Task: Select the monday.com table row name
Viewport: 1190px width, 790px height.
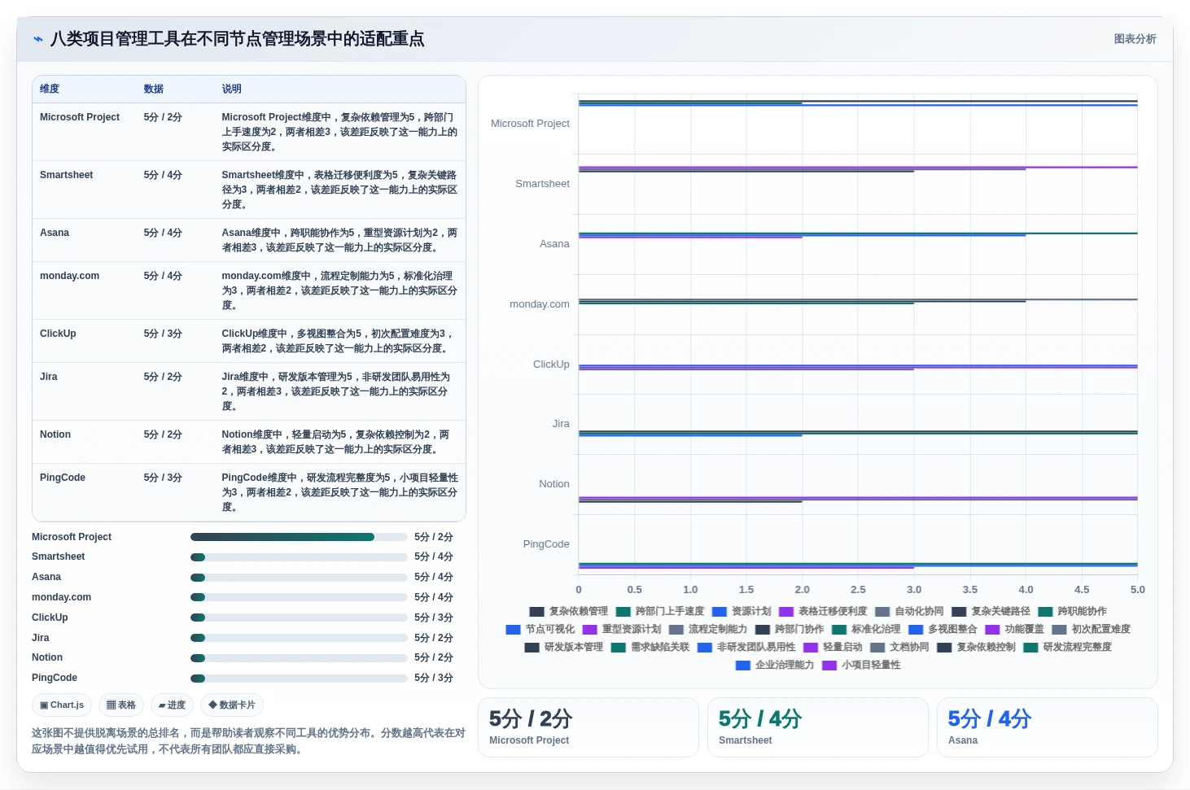Action: tap(70, 276)
